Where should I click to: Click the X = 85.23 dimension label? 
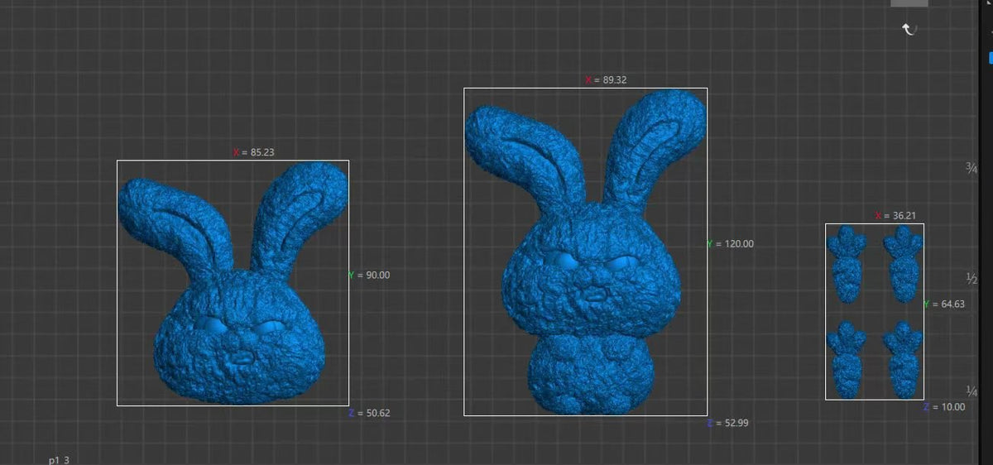tap(253, 152)
